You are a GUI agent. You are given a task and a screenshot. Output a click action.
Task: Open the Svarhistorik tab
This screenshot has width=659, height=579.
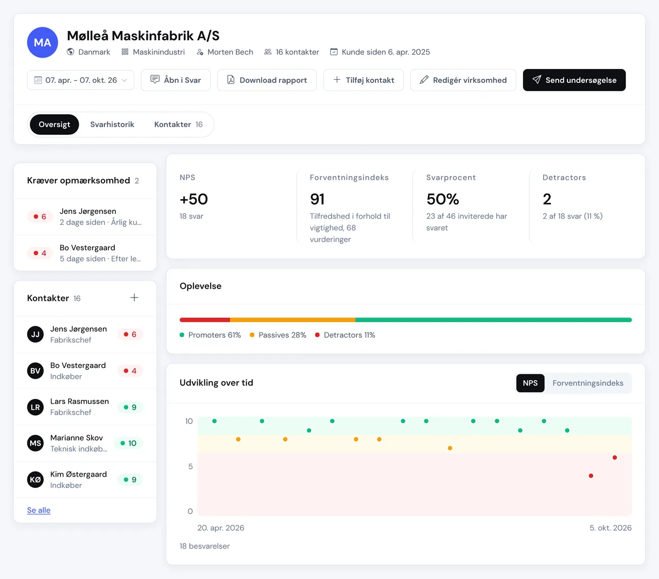coord(112,125)
